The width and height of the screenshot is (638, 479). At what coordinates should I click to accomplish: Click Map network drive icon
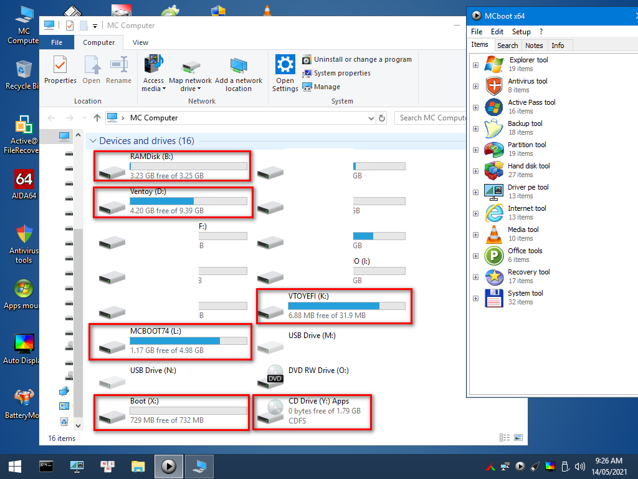click(191, 67)
